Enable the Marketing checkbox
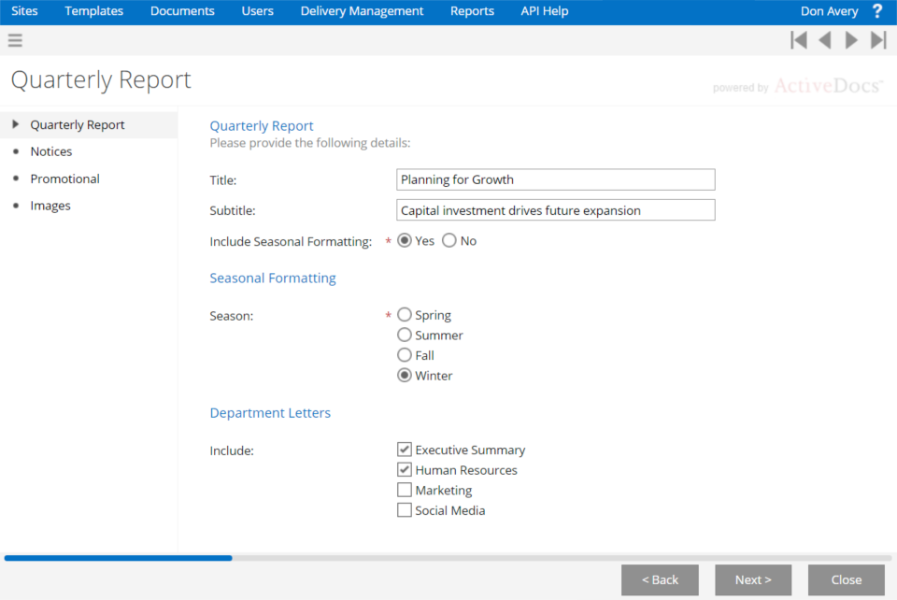 point(405,490)
